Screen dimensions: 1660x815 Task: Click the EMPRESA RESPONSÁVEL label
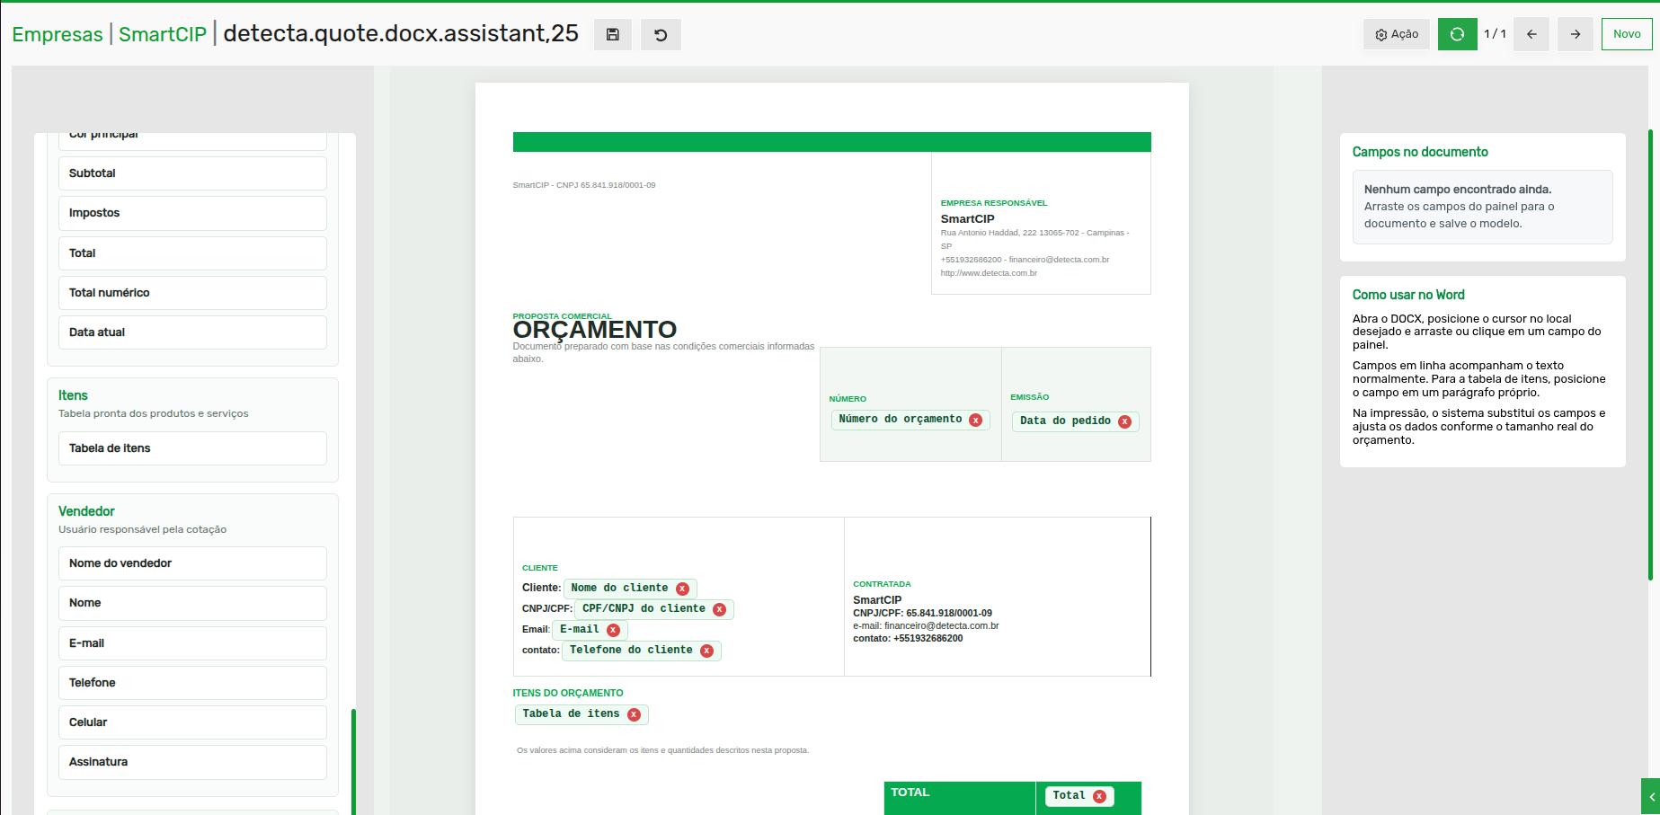[x=994, y=203]
